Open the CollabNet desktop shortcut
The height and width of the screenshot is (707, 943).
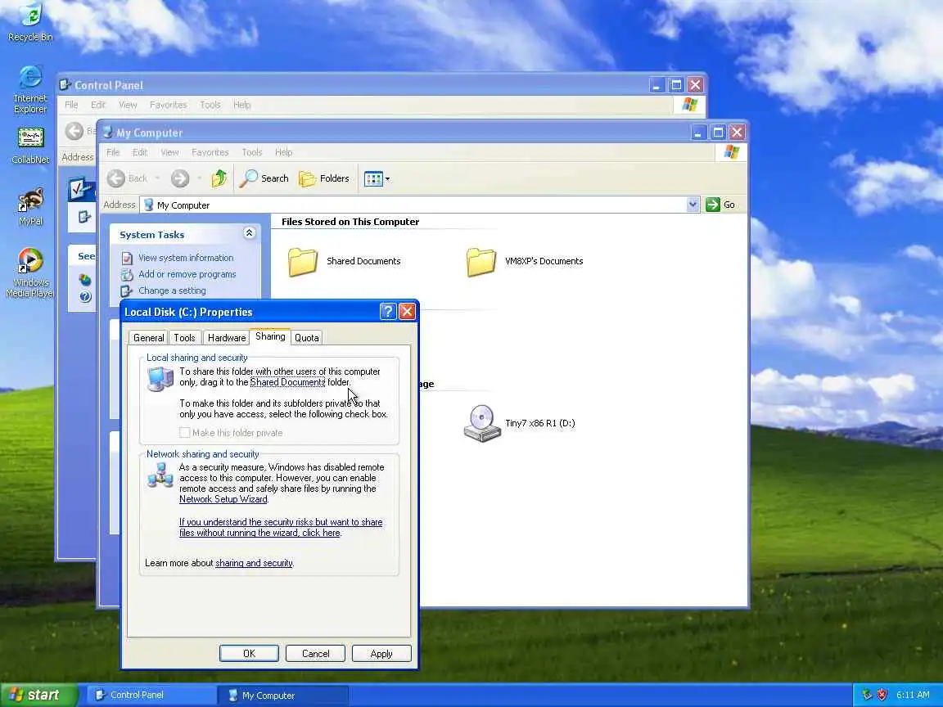(x=30, y=146)
